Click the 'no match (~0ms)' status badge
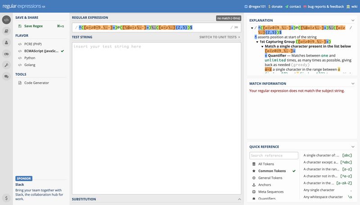Image resolution: width=360 pixels, height=205 pixels. point(229,18)
